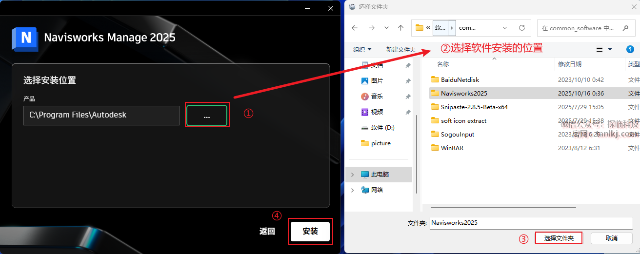Open the recent locations dropdown chevron

386,28
